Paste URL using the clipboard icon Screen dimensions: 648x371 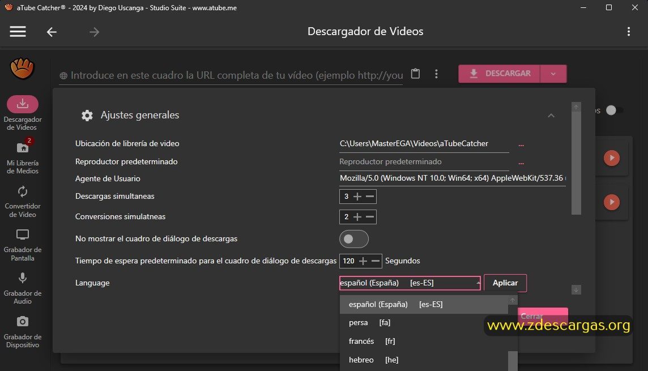tap(415, 74)
